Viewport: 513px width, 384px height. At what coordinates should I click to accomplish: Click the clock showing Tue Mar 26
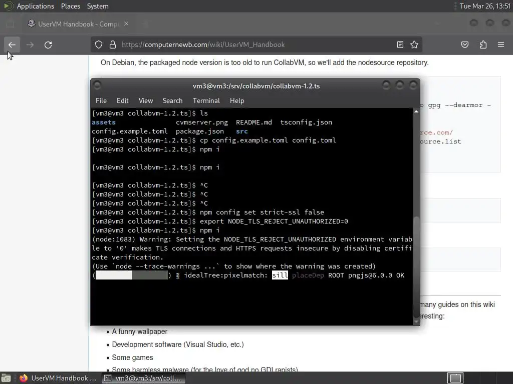point(485,6)
